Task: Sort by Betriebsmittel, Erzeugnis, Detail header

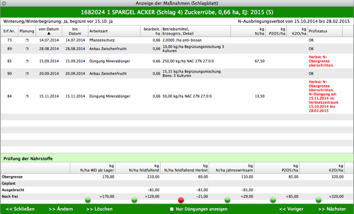Action: pos(196,31)
